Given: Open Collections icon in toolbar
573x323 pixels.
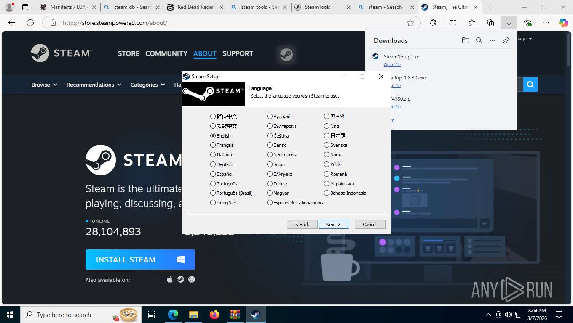Looking at the screenshot, I should (490, 23).
